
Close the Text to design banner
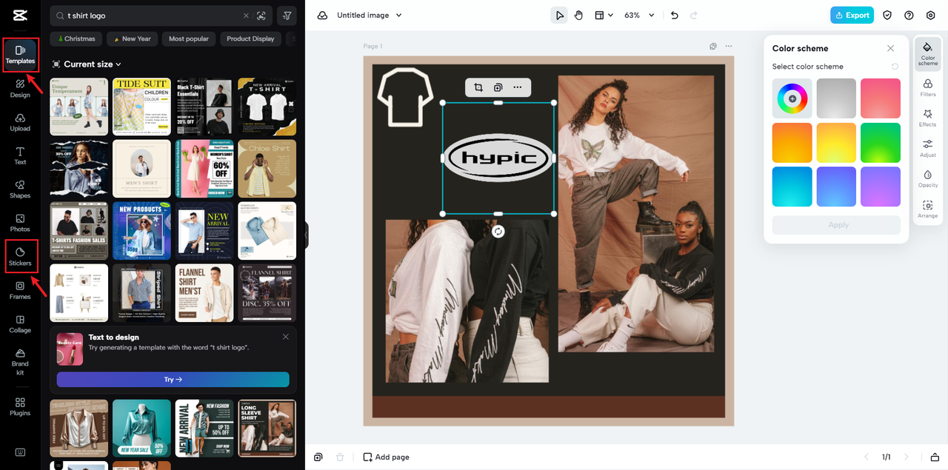pyautogui.click(x=286, y=337)
